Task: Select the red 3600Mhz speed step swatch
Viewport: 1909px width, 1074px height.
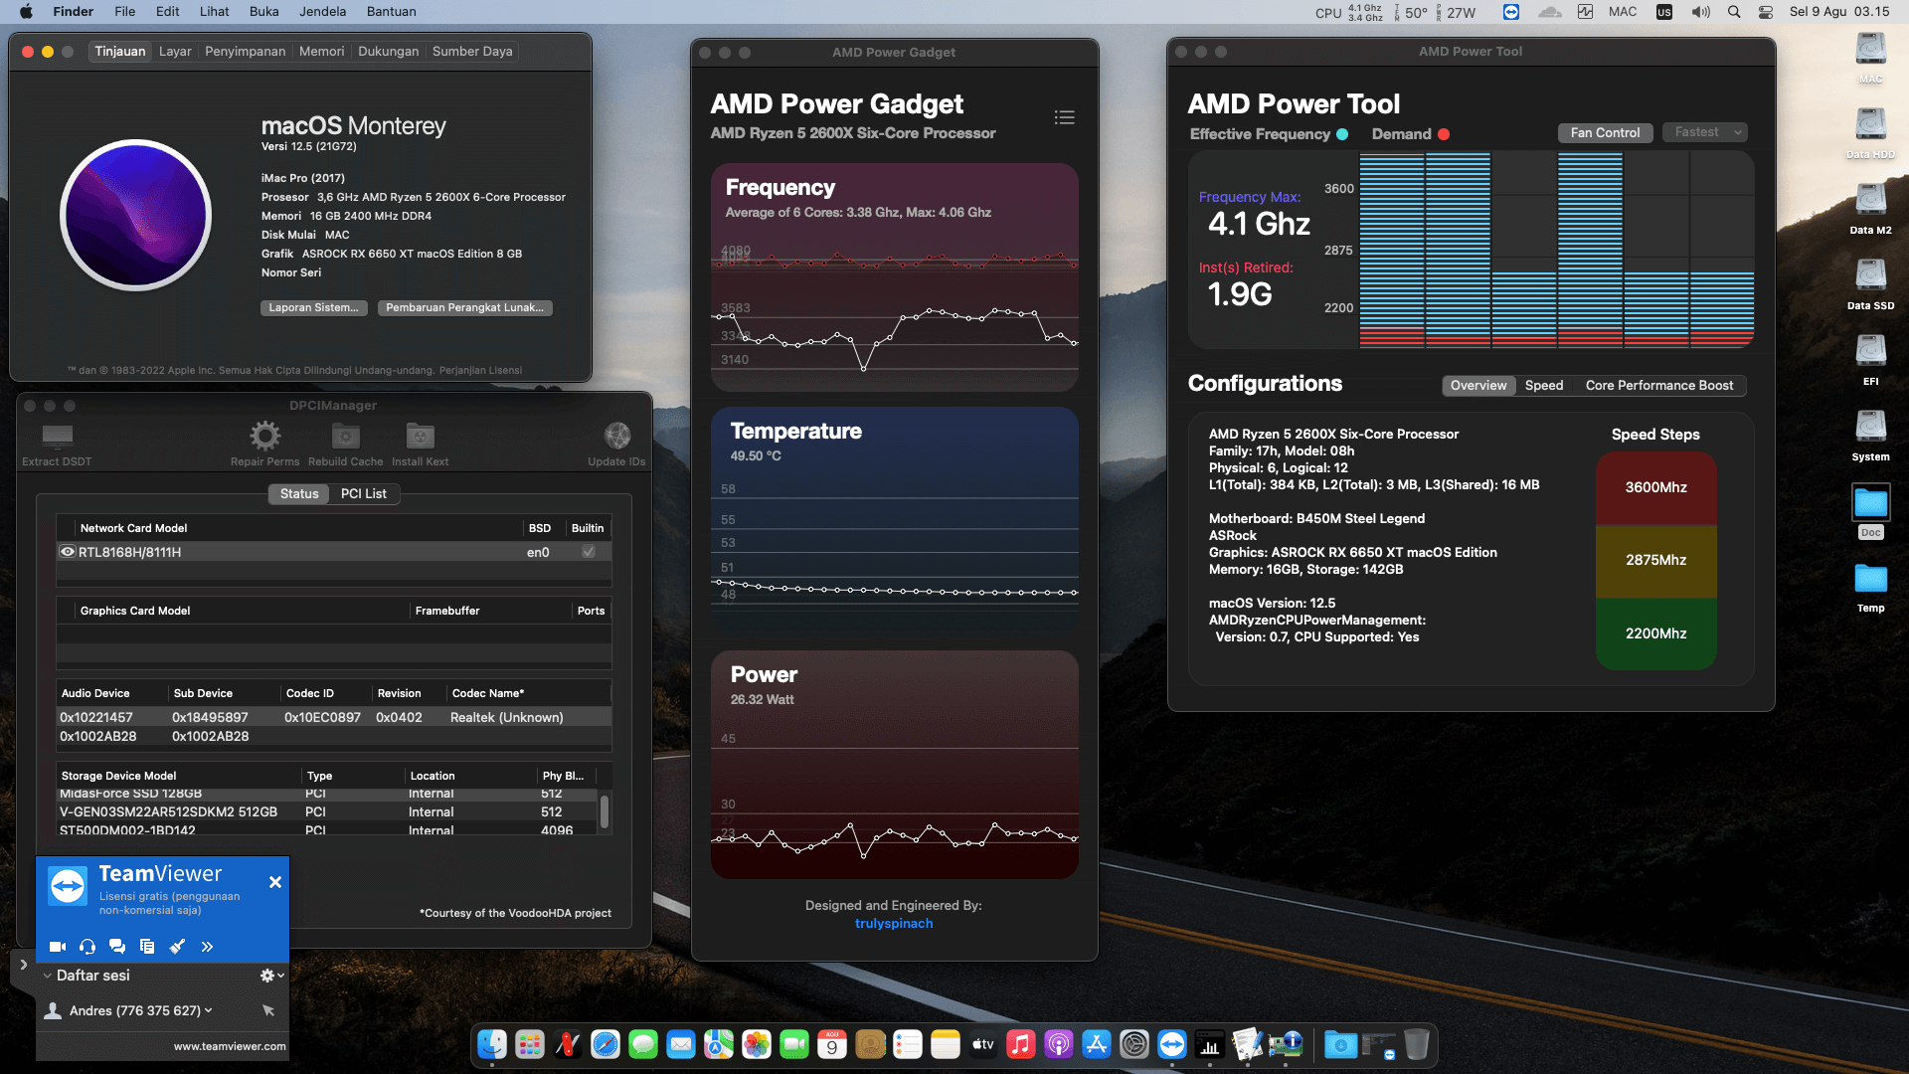Action: tap(1655, 487)
